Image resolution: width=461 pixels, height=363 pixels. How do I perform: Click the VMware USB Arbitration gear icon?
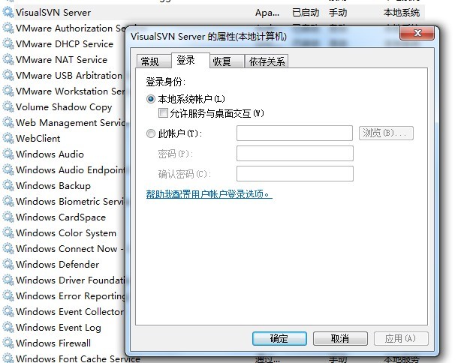click(8, 76)
